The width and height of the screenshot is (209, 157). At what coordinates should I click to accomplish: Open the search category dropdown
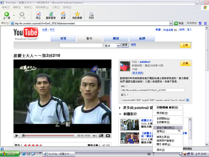[x=118, y=46]
